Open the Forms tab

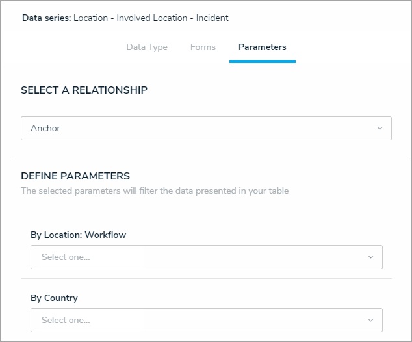click(x=203, y=47)
